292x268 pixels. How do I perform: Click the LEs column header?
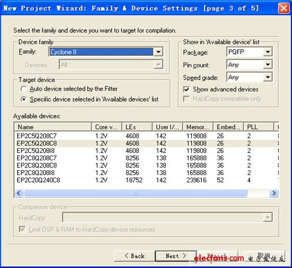[x=138, y=127]
